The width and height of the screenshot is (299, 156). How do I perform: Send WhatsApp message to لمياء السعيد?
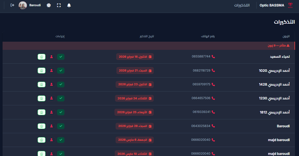42,57
